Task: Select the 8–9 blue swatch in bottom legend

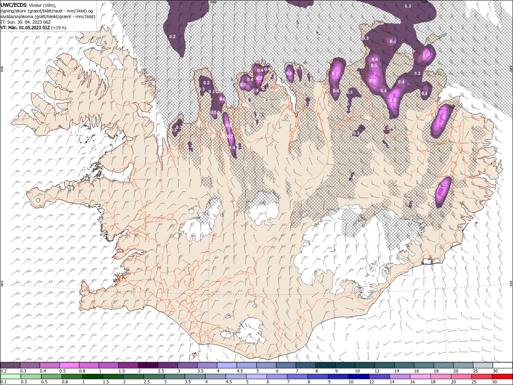Action: (318, 376)
